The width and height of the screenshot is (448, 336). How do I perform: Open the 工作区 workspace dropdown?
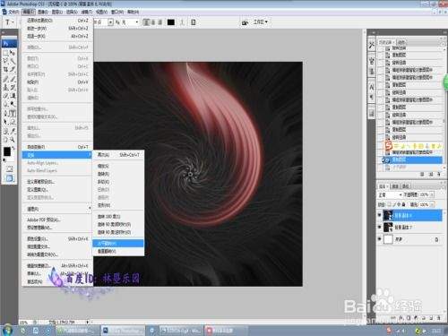(x=260, y=22)
